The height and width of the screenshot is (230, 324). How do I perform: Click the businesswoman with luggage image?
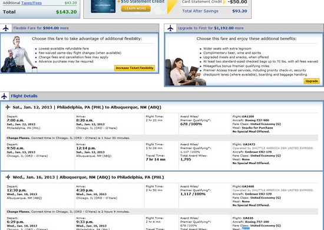pyautogui.click(x=18, y=54)
